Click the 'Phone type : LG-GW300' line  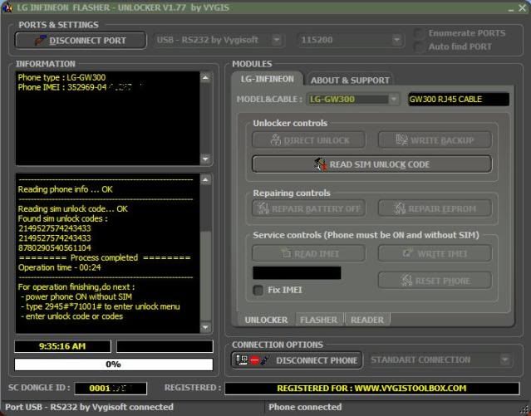pos(61,77)
